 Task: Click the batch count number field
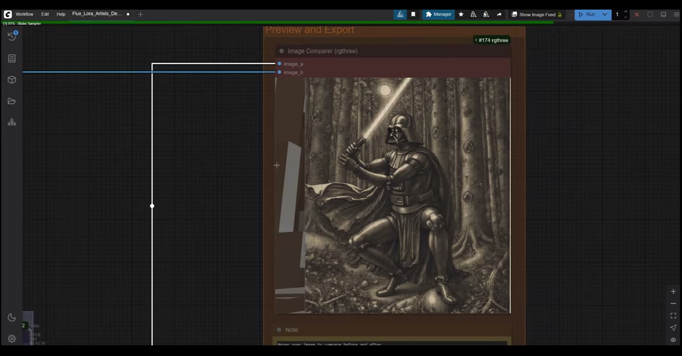618,14
